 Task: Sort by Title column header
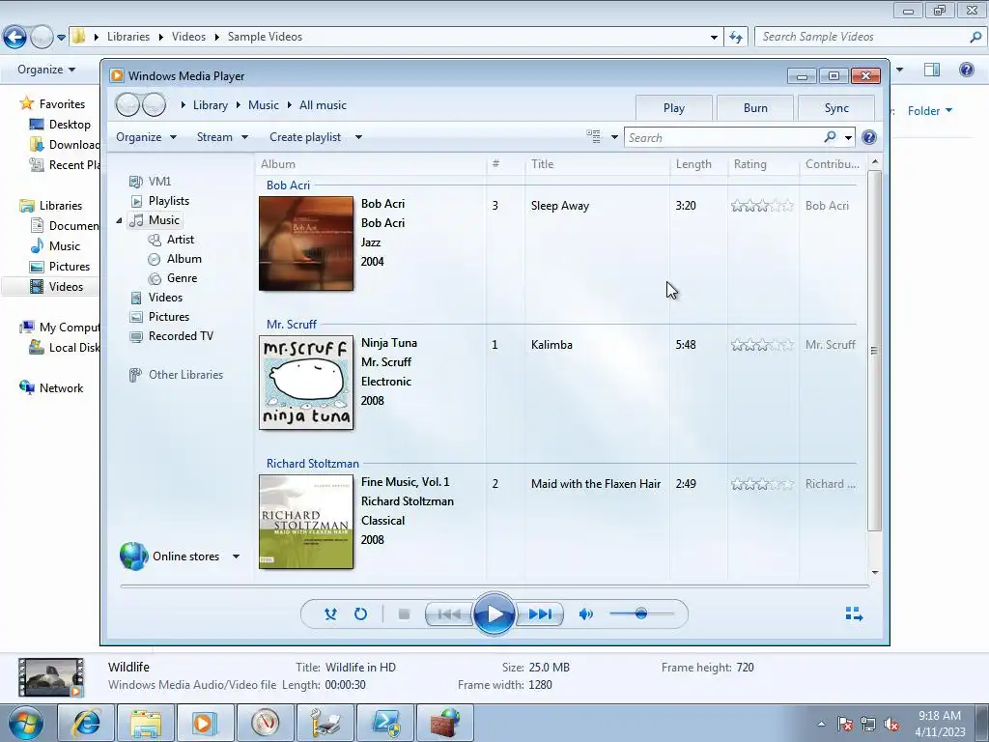[x=597, y=164]
